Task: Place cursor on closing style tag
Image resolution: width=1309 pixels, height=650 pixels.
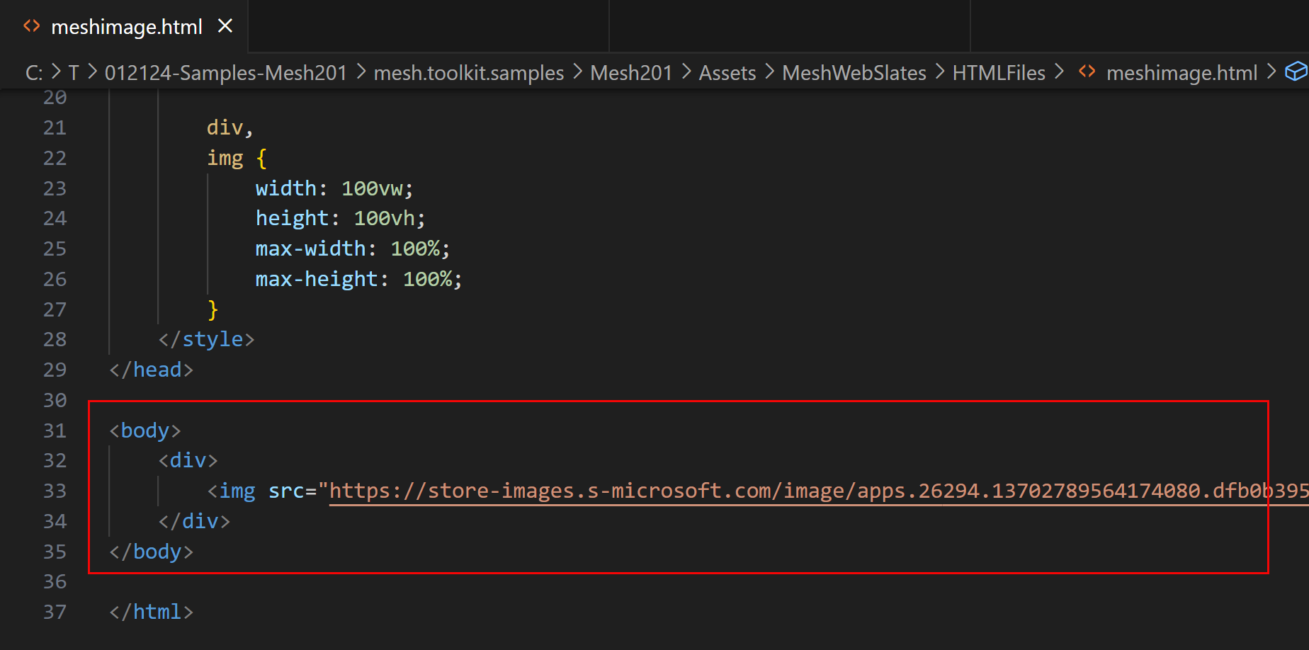Action: click(206, 339)
